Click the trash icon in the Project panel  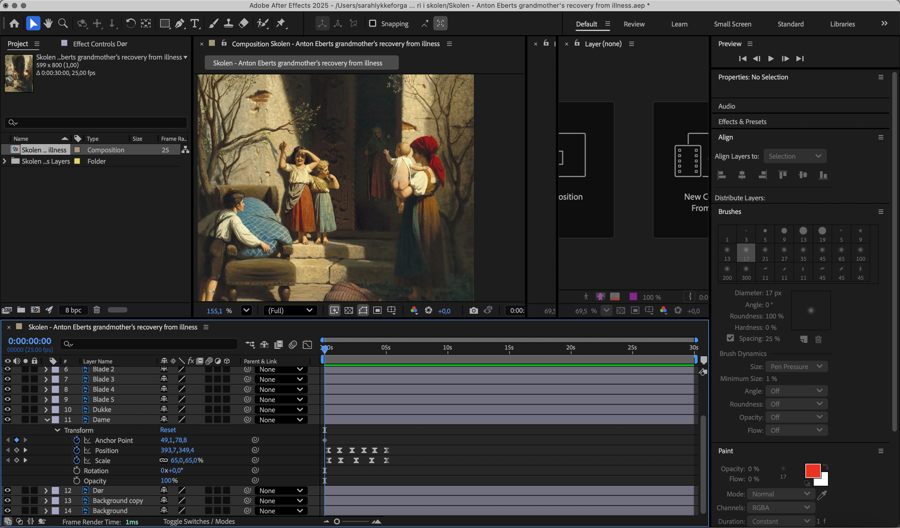[96, 310]
